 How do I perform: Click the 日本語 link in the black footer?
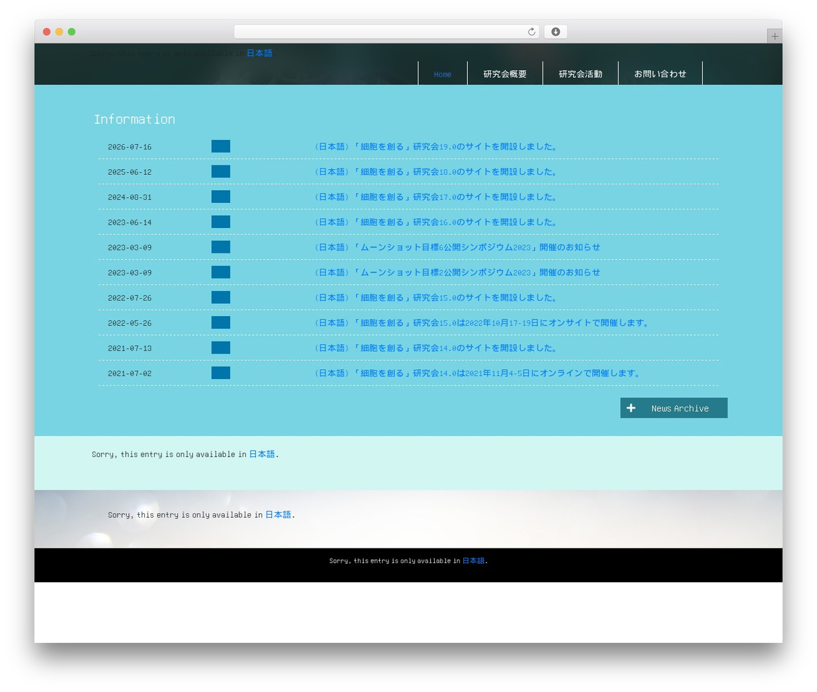474,560
